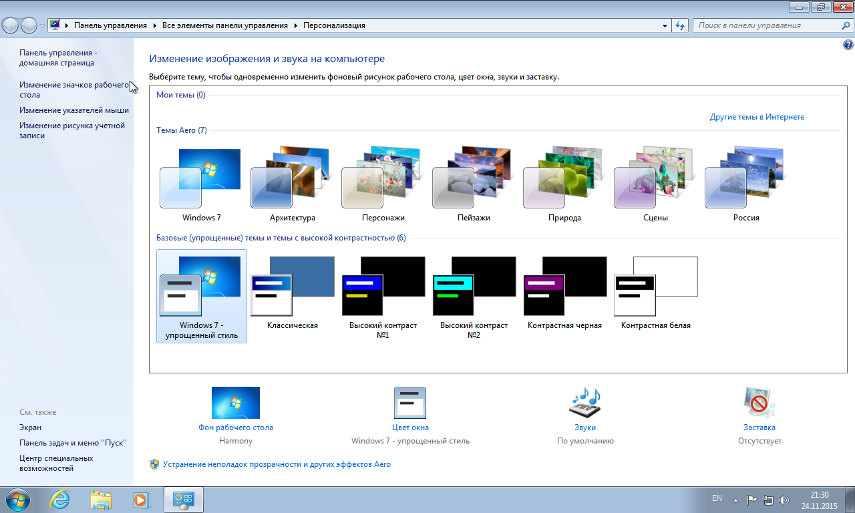Image resolution: width=855 pixels, height=513 pixels.
Task: Click the EN language indicator
Action: pos(717,498)
